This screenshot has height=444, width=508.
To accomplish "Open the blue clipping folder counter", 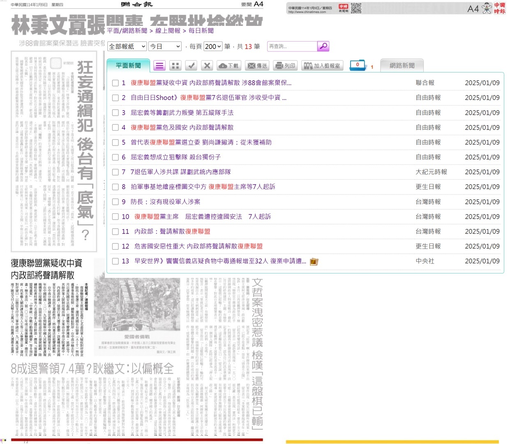I will tap(358, 65).
